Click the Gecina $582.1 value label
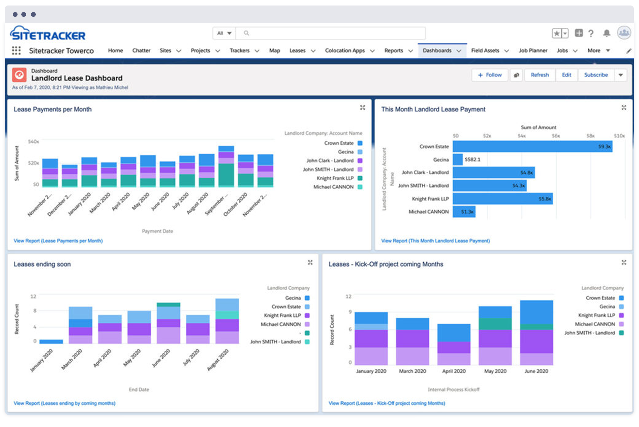 473,160
